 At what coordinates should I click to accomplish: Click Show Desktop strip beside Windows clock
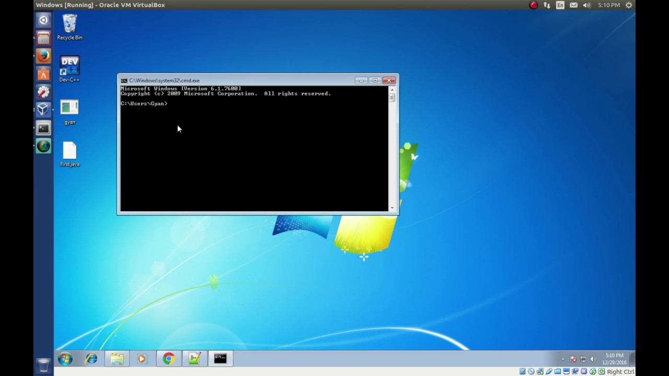pos(632,359)
